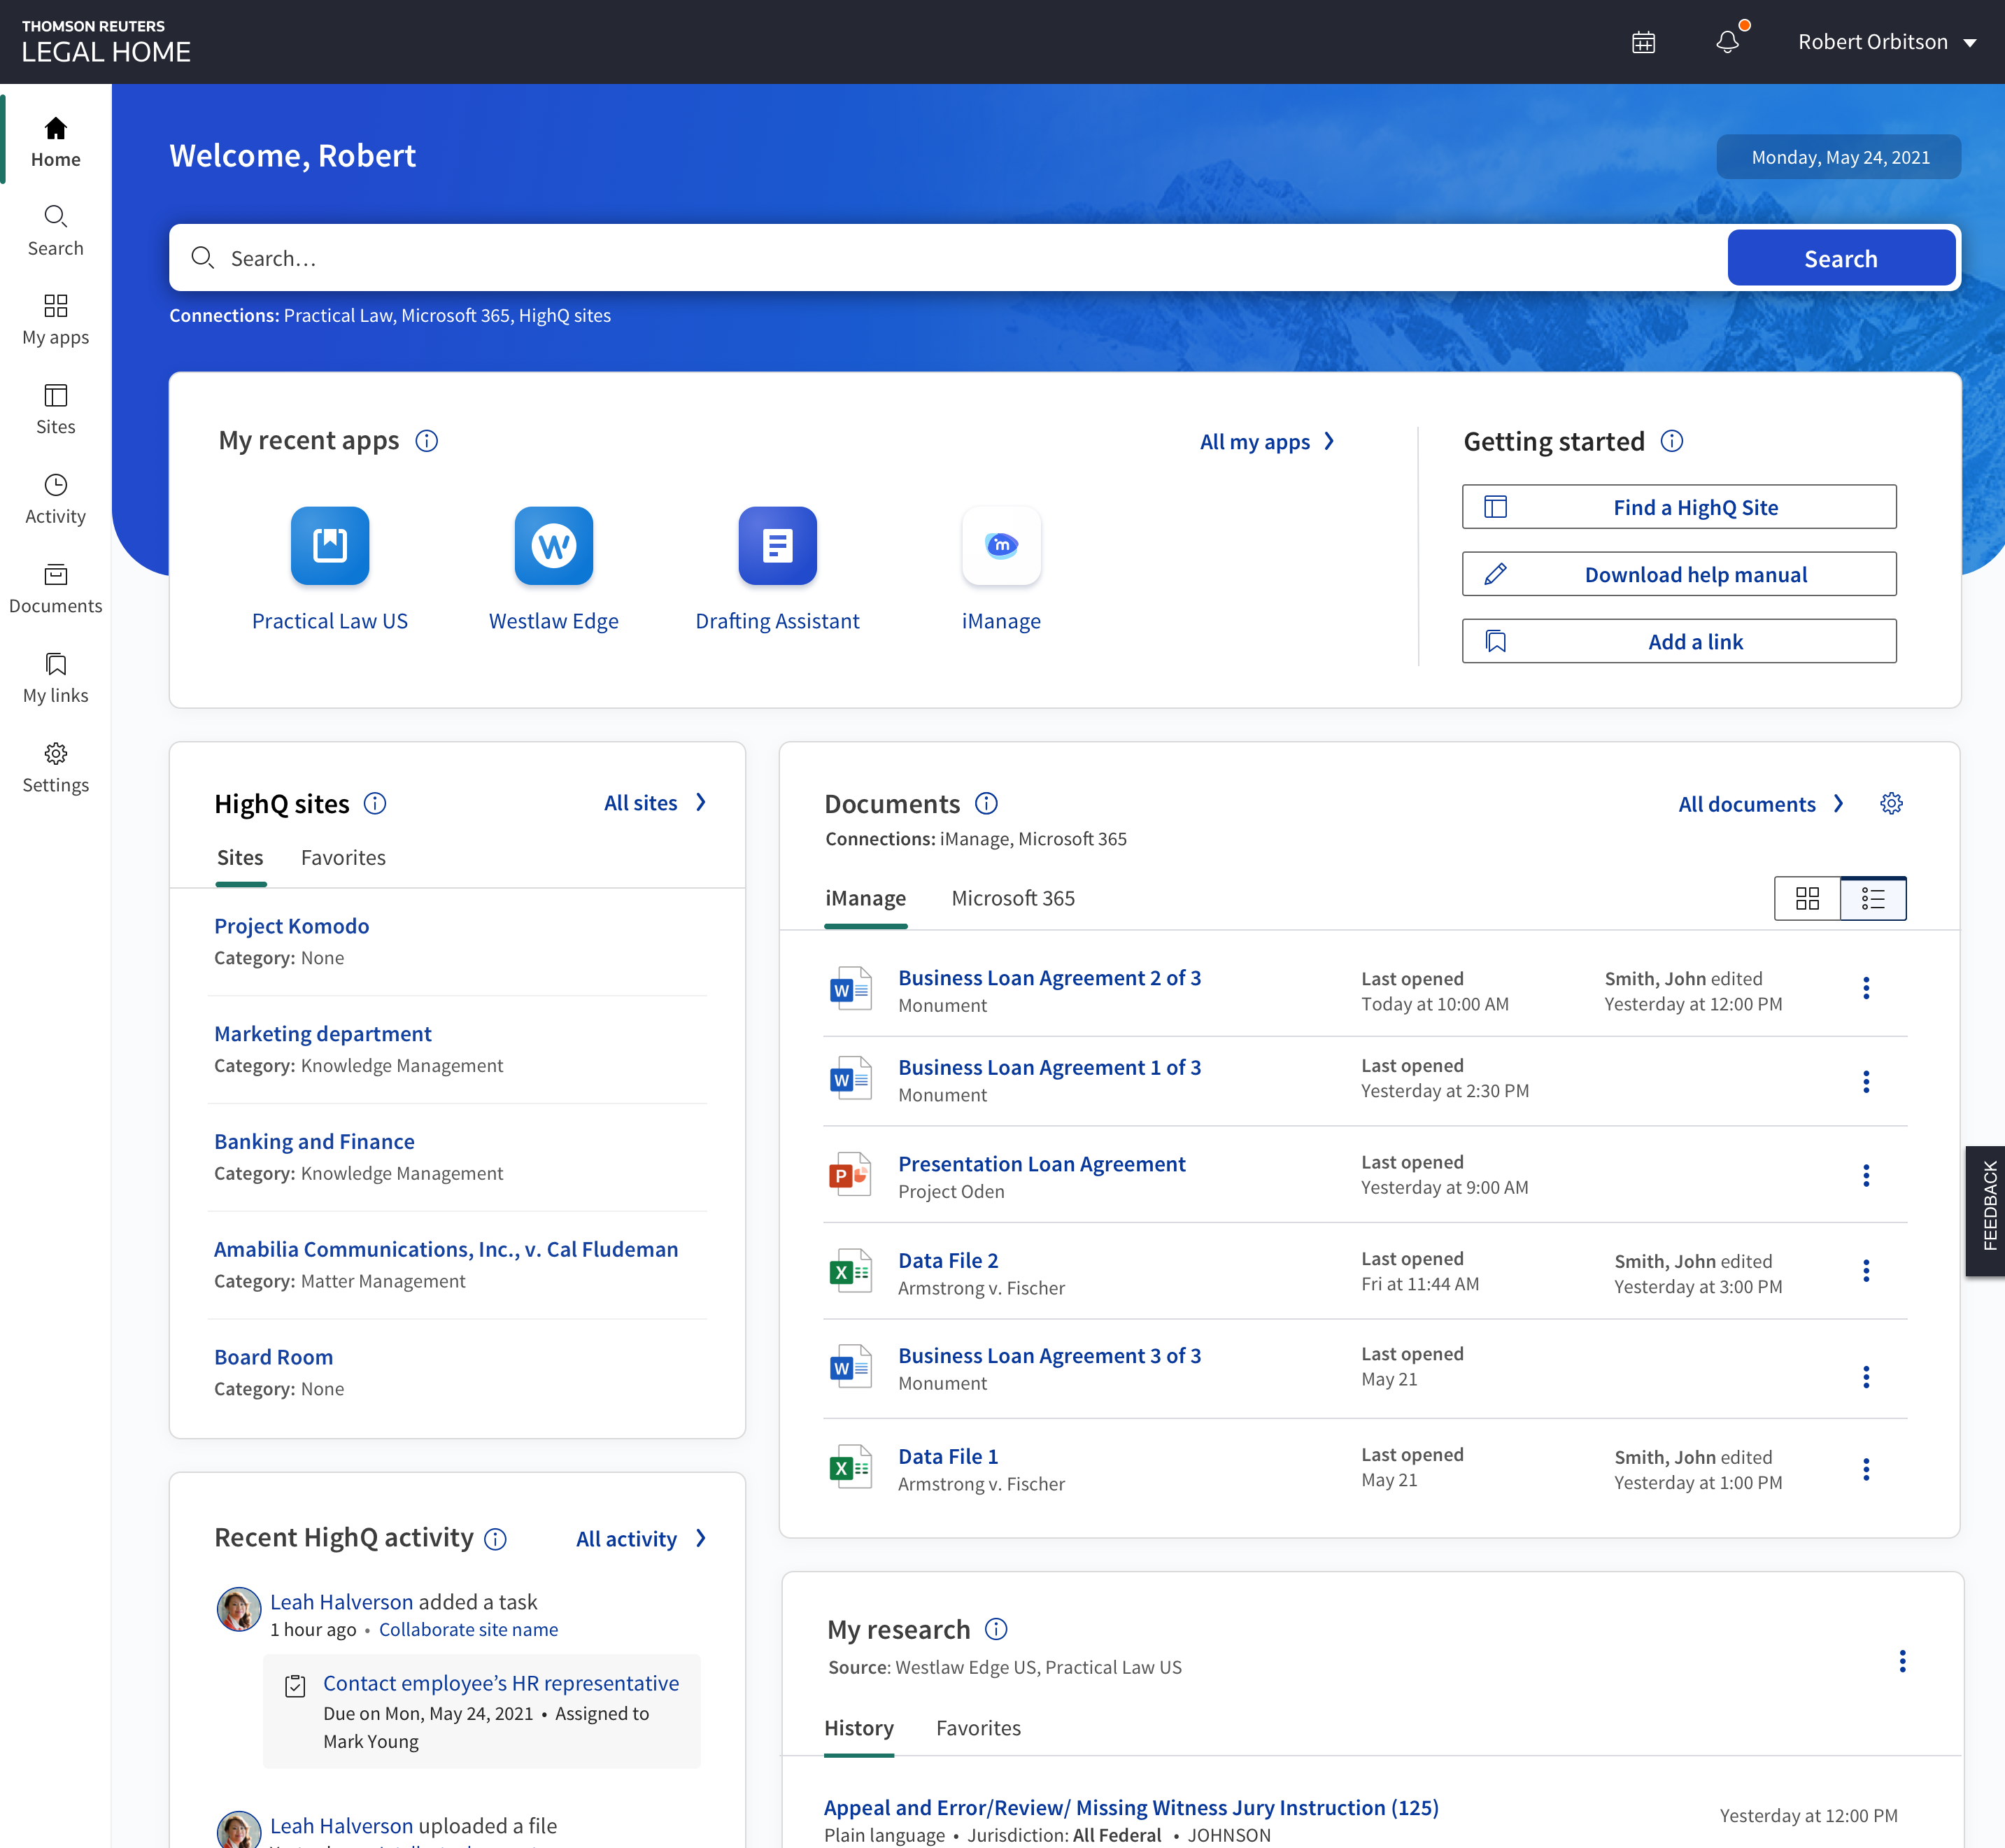Open Amabilia Communications v. Cal Fludeman site

tap(446, 1250)
